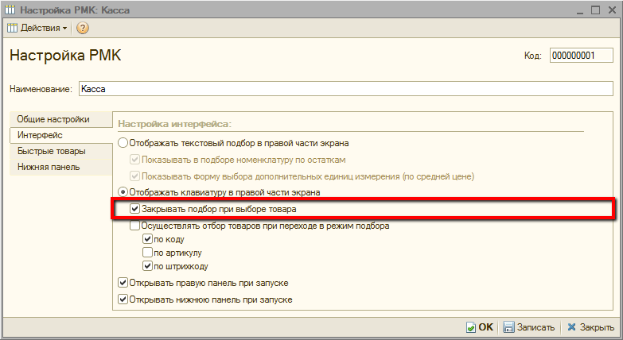Click the window title bar application icon
Screen dimensions: 623x340
pyautogui.click(x=10, y=9)
